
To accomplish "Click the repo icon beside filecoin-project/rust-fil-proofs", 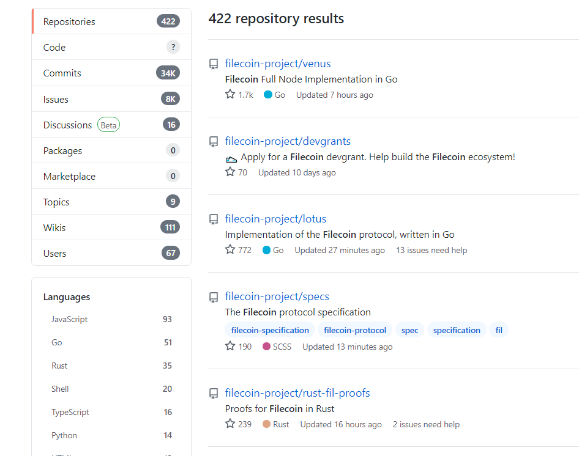I will [x=214, y=393].
